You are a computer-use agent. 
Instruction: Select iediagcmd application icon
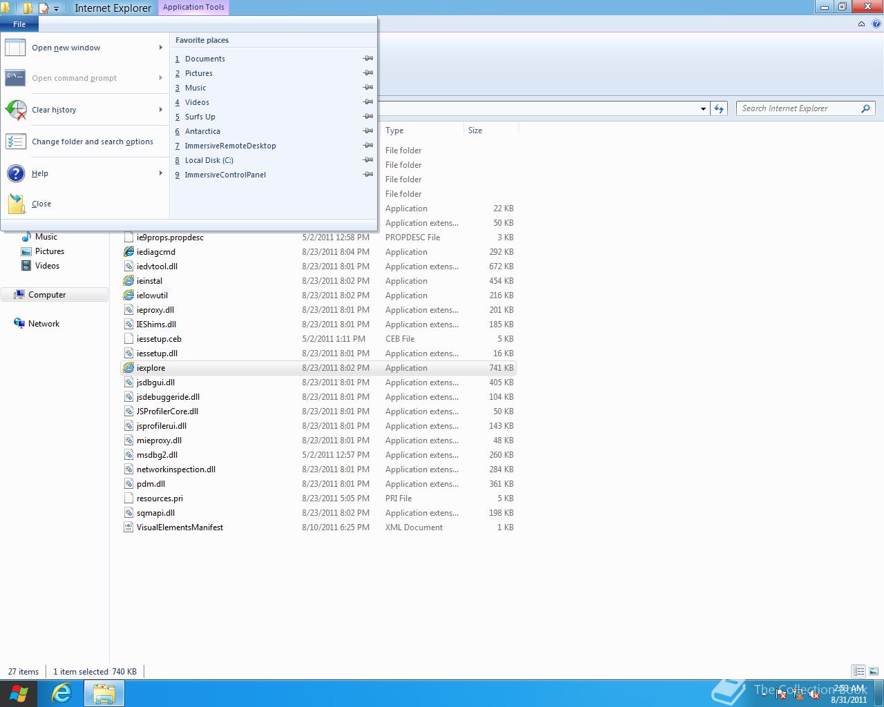128,252
